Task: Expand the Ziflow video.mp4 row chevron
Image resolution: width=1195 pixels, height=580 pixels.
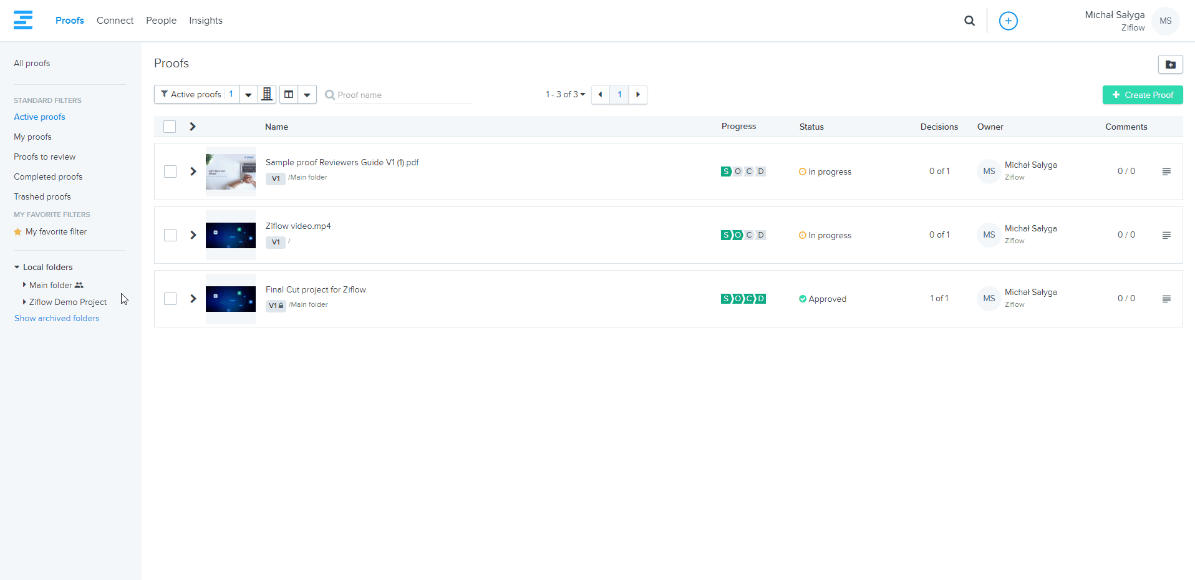Action: [193, 235]
